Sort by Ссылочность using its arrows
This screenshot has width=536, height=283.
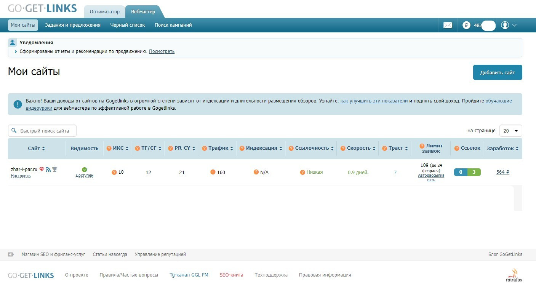tap(332, 149)
